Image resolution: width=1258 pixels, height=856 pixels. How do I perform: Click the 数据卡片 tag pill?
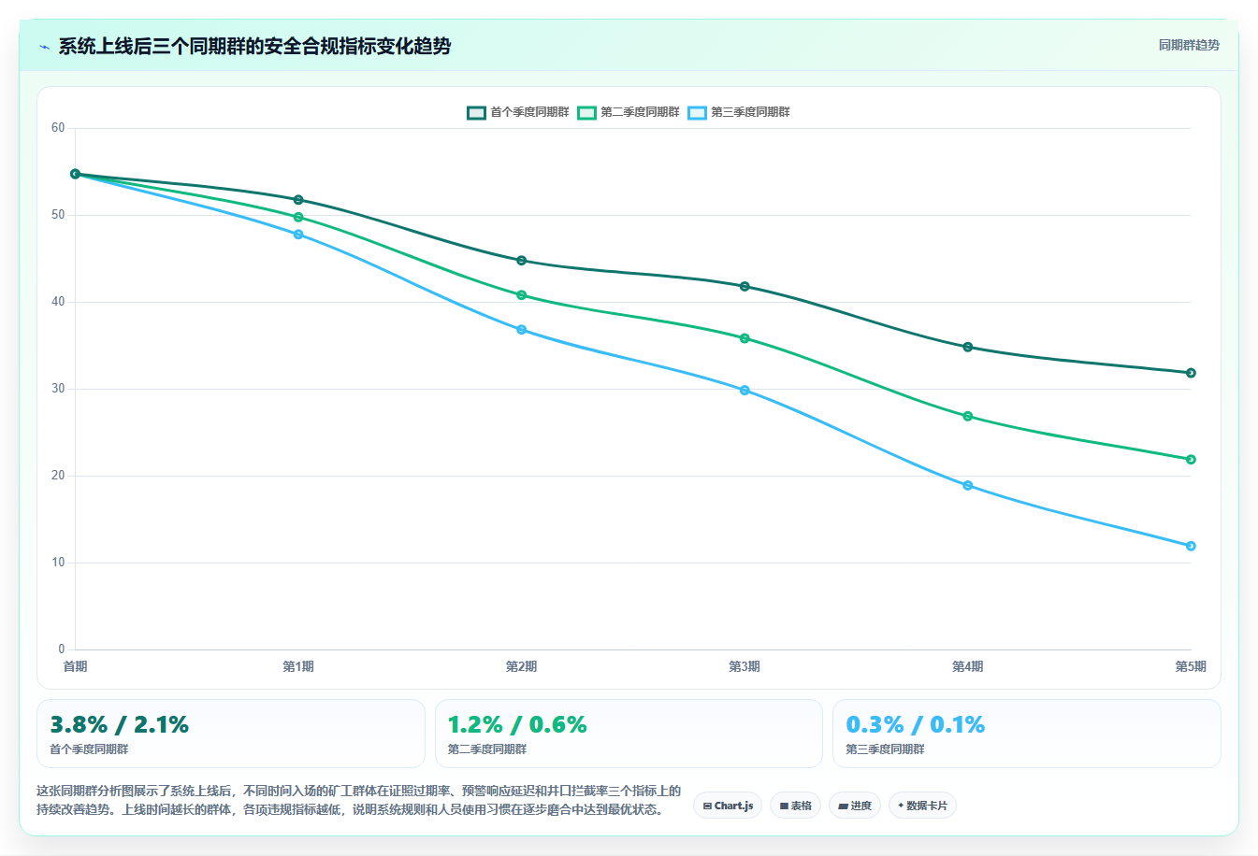pos(922,806)
